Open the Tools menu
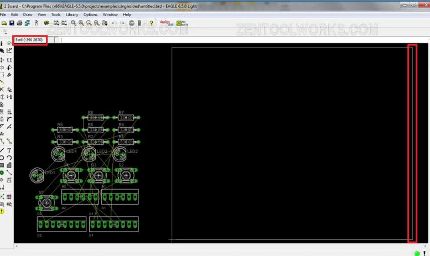This screenshot has width=430, height=256. [x=56, y=14]
